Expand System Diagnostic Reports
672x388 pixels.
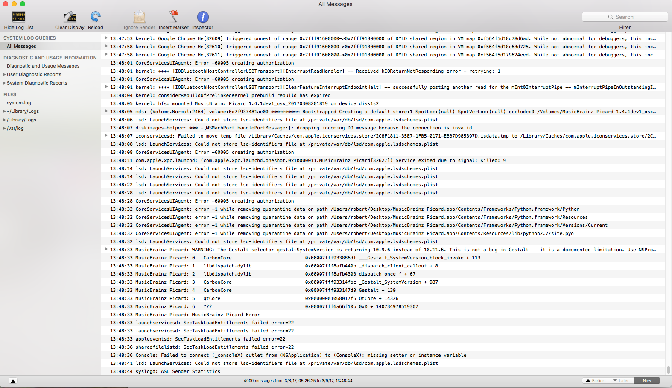point(4,83)
